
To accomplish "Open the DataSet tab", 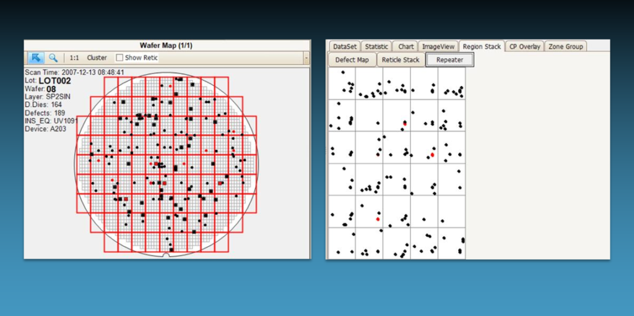I will pyautogui.click(x=345, y=46).
